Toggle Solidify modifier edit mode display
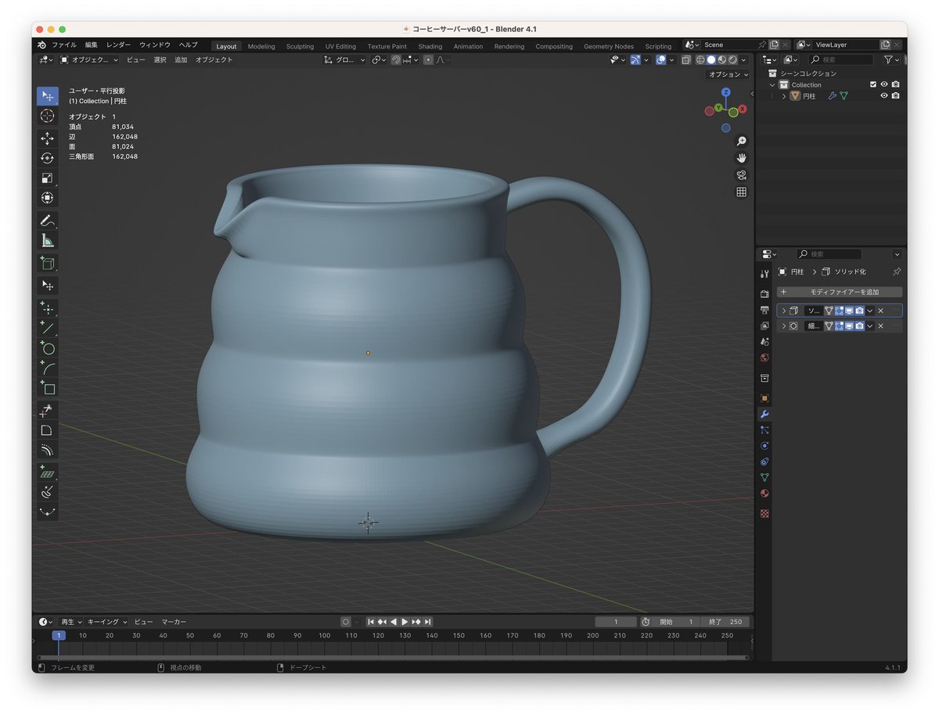Viewport: 939px width, 715px height. pos(839,311)
